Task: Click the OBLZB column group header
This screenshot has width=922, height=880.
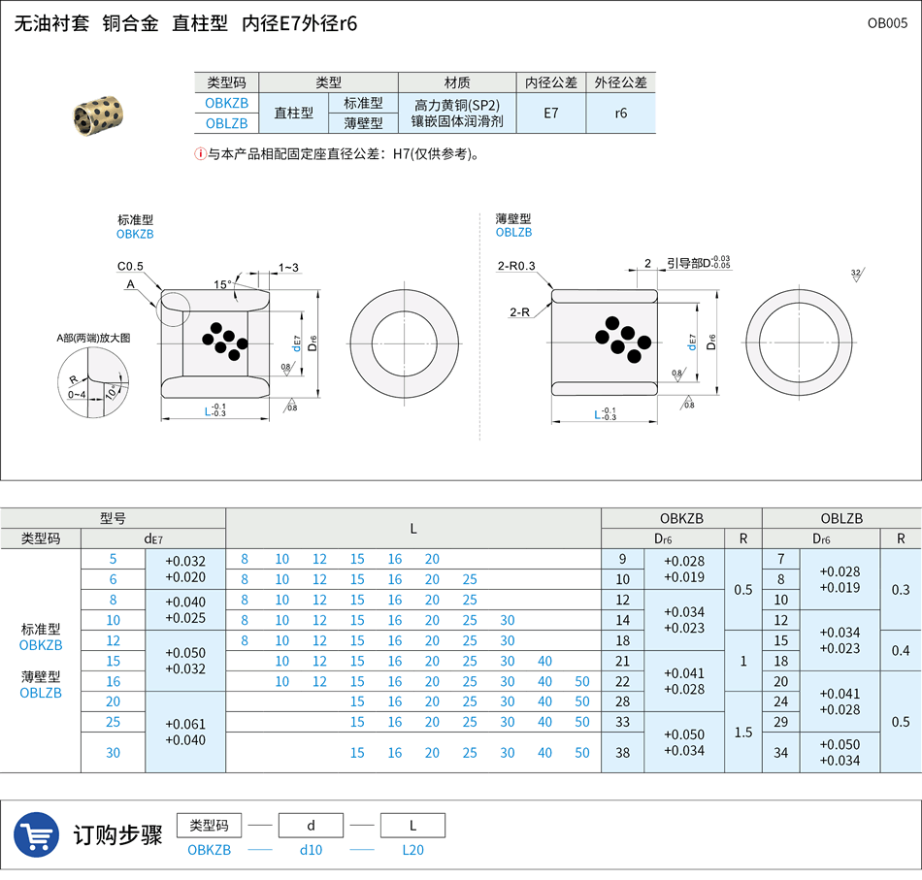Action: [x=842, y=518]
